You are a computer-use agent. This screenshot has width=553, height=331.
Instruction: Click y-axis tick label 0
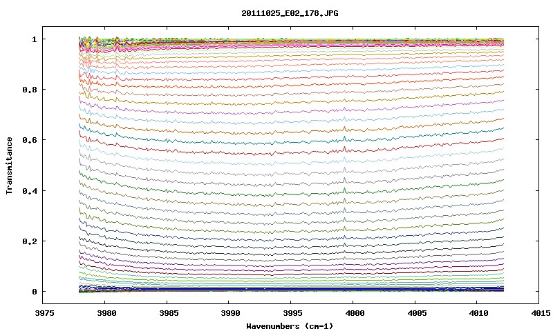point(35,292)
